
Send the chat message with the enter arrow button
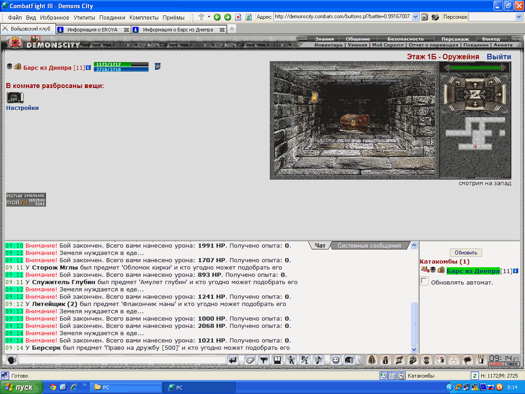point(233,360)
